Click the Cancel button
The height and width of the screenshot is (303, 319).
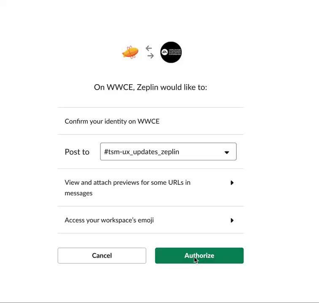tap(102, 255)
